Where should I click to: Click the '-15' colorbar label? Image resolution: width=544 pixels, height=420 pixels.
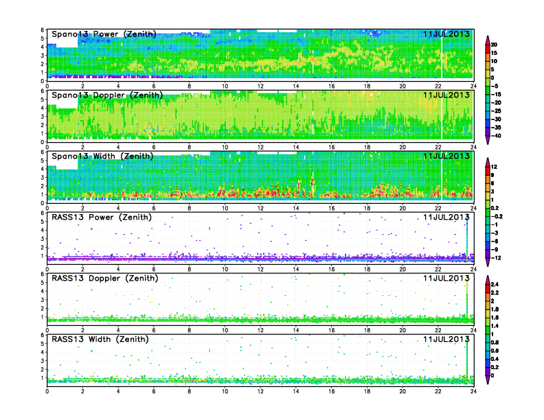point(496,94)
